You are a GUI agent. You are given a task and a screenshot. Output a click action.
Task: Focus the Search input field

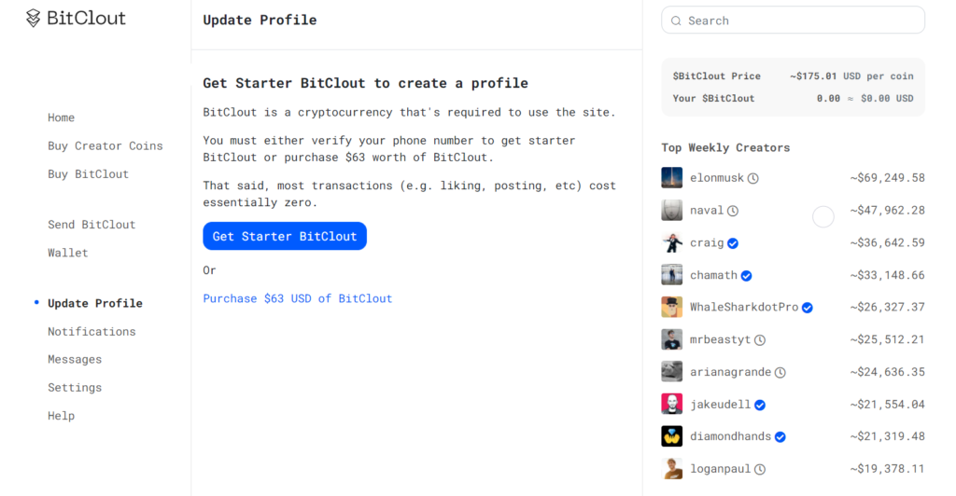803,21
